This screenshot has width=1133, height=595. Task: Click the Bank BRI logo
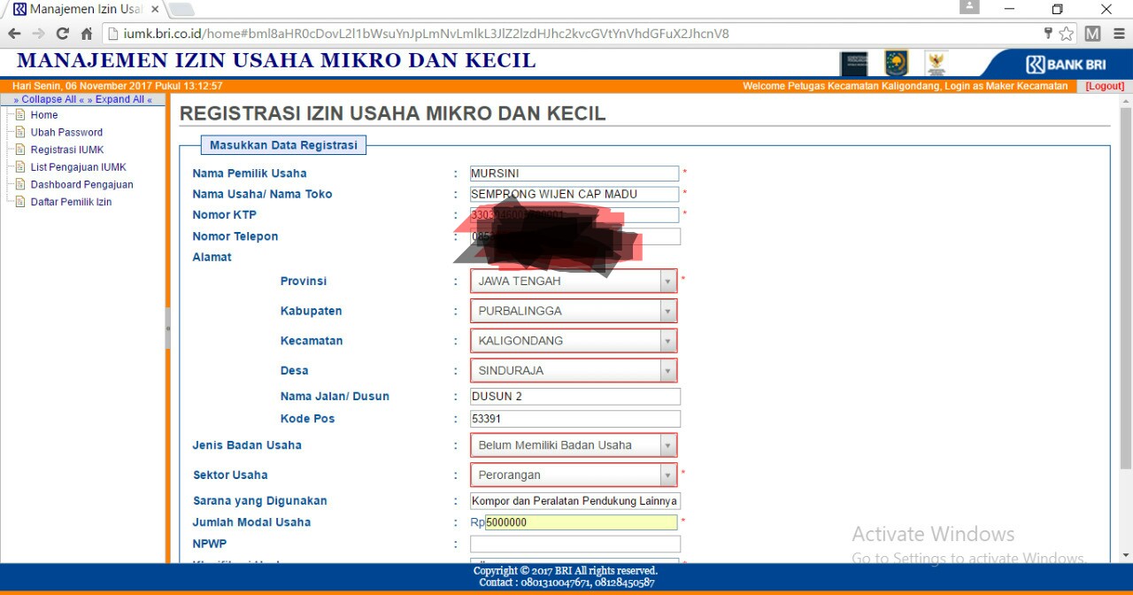pos(1065,64)
